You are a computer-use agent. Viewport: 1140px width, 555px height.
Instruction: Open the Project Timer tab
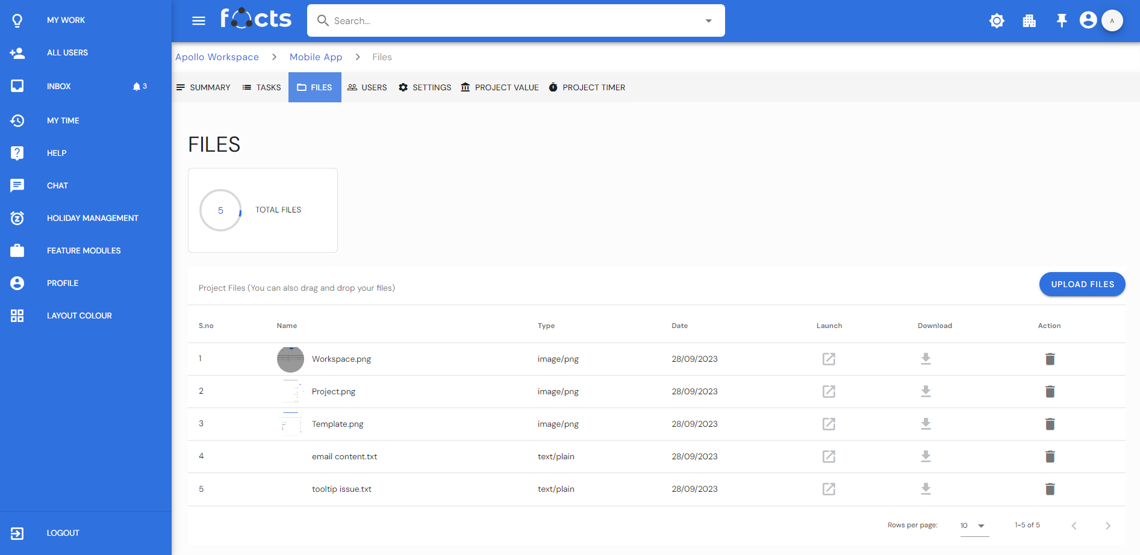coord(587,87)
